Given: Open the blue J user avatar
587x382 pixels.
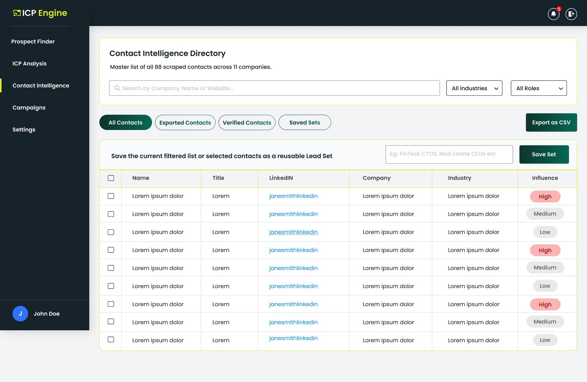Looking at the screenshot, I should pyautogui.click(x=20, y=313).
